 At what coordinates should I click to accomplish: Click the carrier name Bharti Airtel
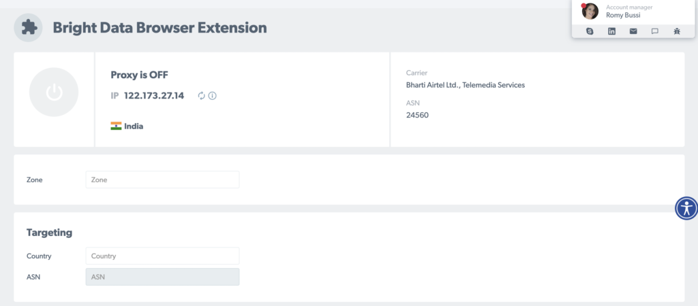coord(465,85)
